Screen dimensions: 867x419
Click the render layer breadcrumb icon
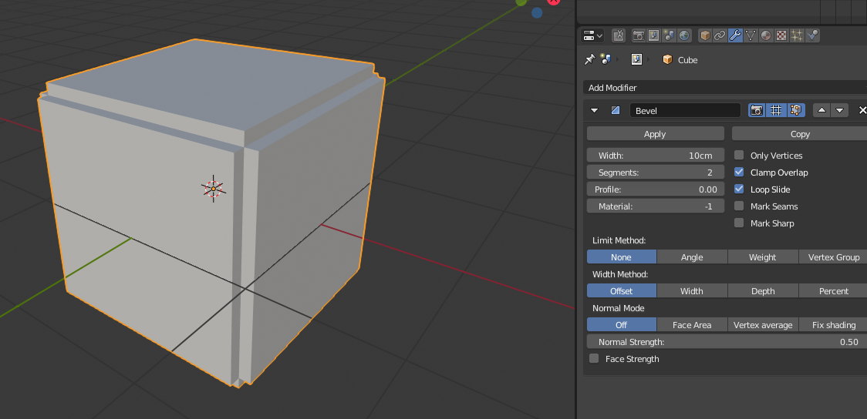pos(636,59)
